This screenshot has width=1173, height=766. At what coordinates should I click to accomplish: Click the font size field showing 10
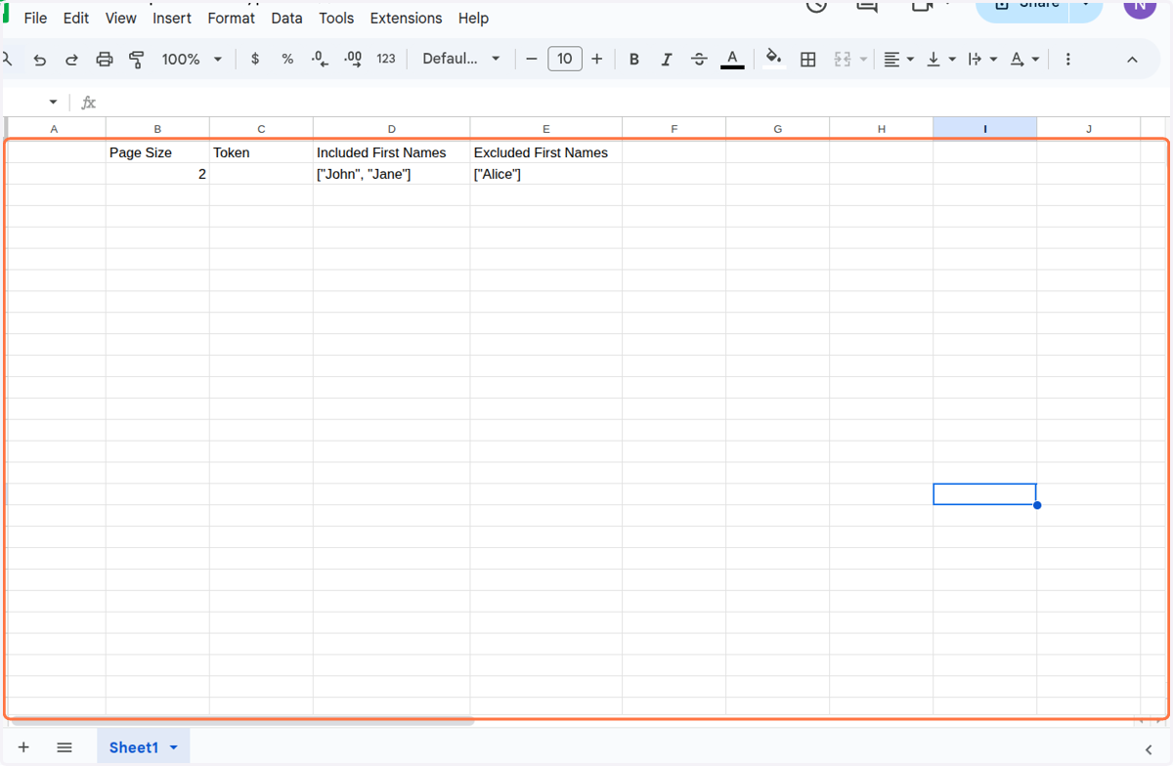coord(565,59)
